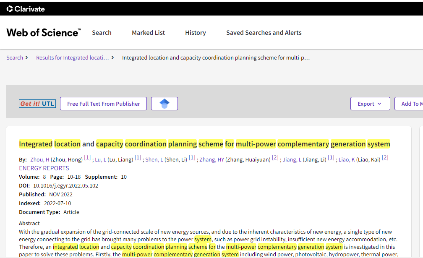This screenshot has width=423, height=258.
Task: Click affiliation marker [1] after Zhou, Hong
Action: [x=87, y=157]
